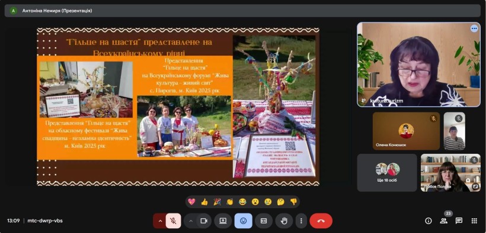Send surprised face reaction
This screenshot has height=233, width=486.
(x=255, y=202)
